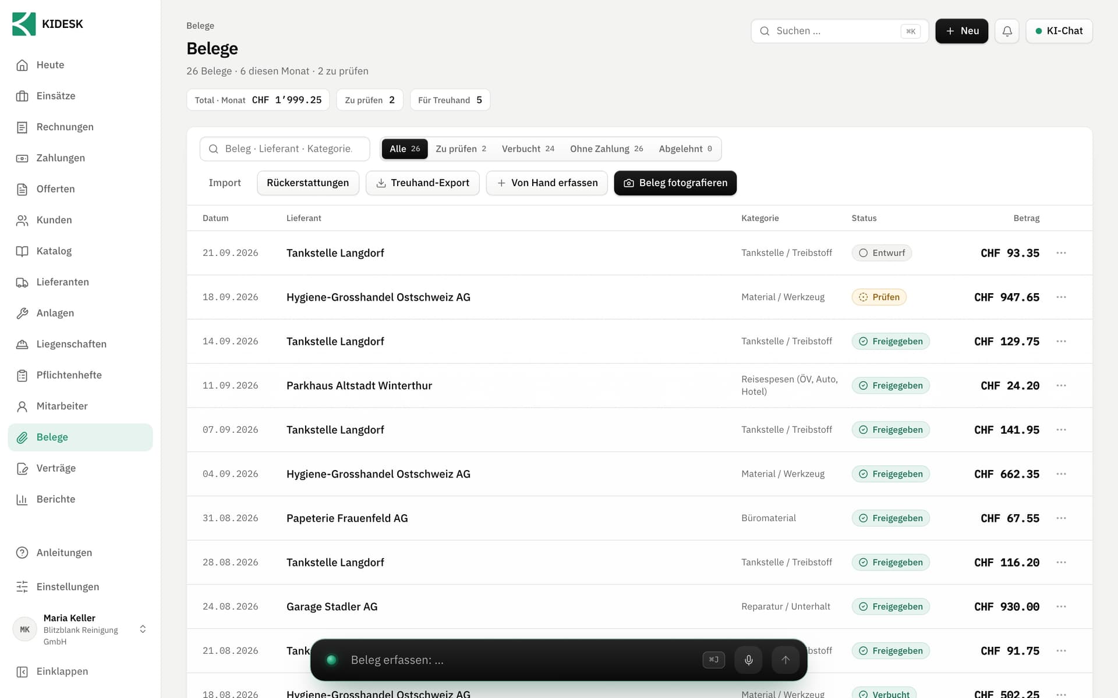Expand the Maria Keller account switcher
The image size is (1118, 698).
click(x=80, y=629)
